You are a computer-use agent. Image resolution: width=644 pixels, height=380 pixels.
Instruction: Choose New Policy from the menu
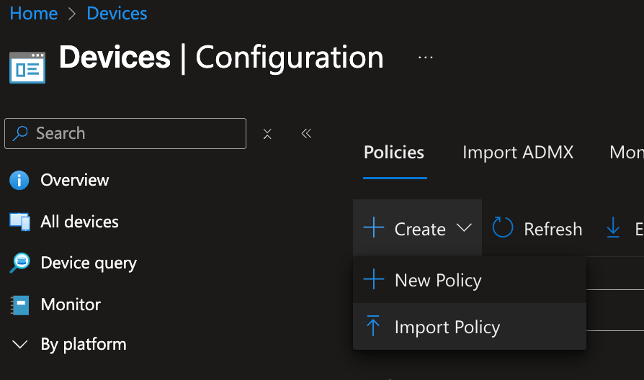pos(438,280)
